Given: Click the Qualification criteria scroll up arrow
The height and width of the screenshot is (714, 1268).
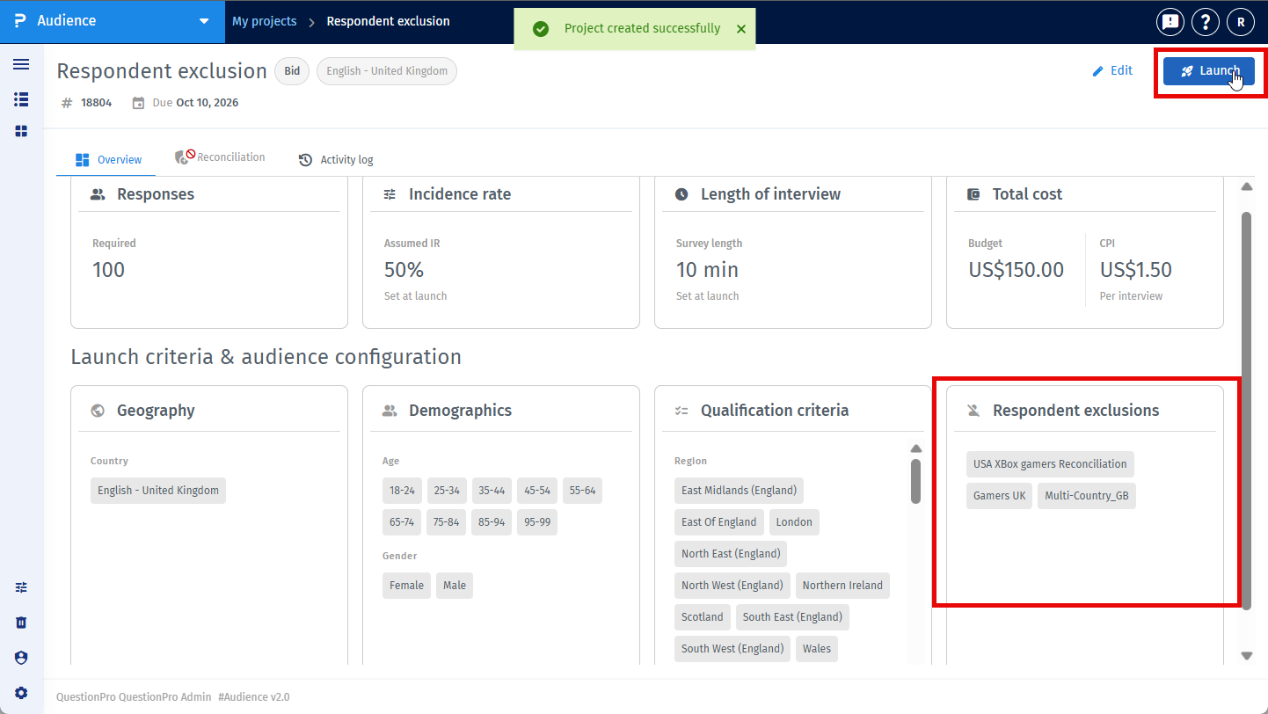Looking at the screenshot, I should click(x=915, y=448).
